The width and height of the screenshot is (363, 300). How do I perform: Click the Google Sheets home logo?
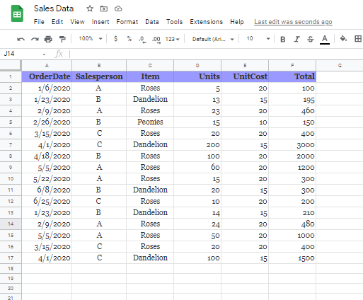(17, 14)
